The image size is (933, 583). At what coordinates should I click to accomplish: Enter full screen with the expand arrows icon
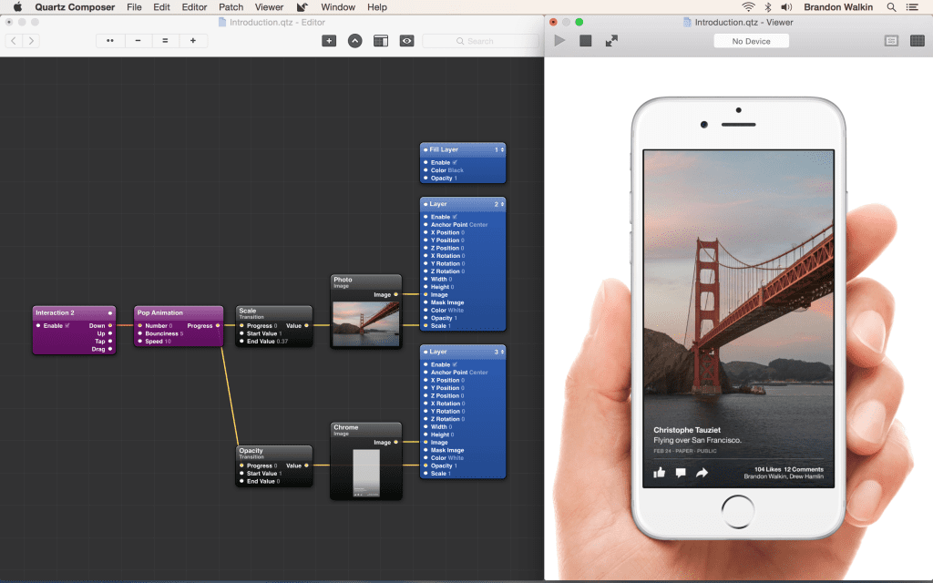(611, 40)
